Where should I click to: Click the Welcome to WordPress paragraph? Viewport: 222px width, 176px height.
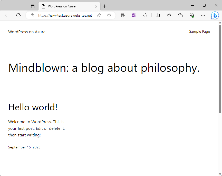[x=36, y=128]
